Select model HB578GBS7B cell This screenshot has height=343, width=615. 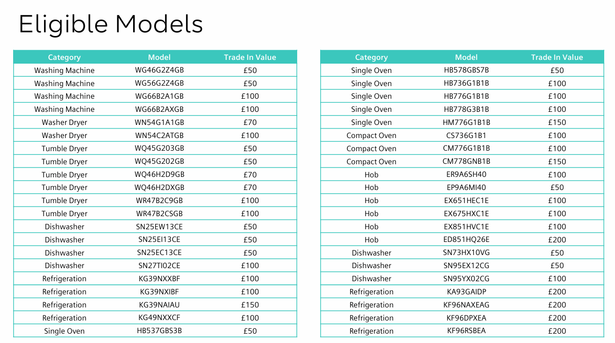pos(466,70)
